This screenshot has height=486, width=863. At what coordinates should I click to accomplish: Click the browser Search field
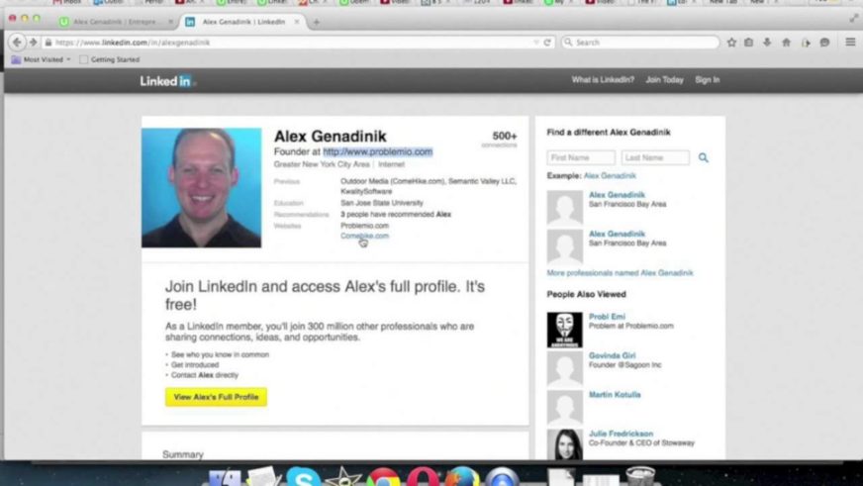tap(640, 43)
